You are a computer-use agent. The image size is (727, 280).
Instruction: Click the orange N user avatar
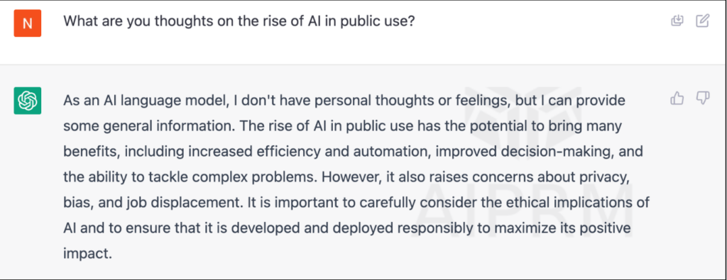(28, 23)
